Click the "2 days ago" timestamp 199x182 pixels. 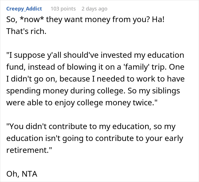pyautogui.click(x=94, y=9)
